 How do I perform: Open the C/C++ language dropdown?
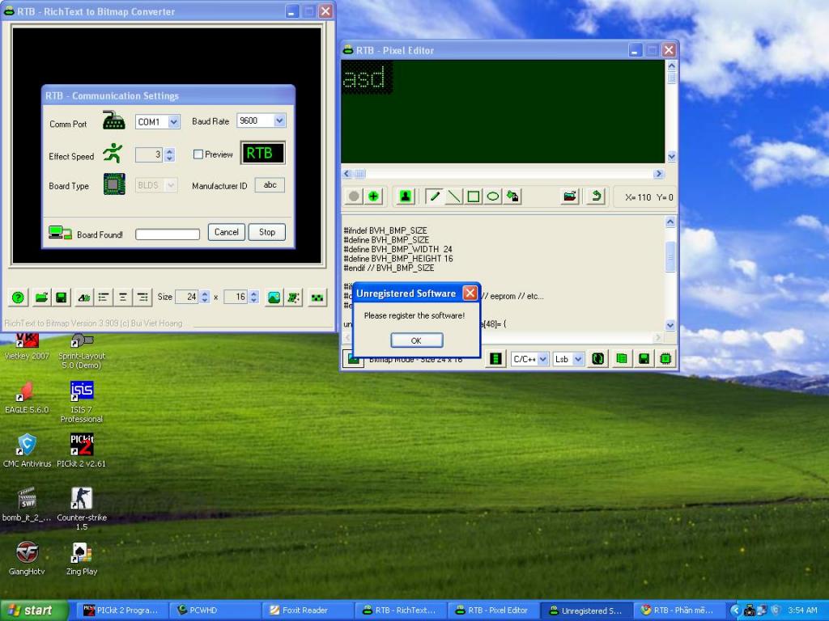[542, 359]
